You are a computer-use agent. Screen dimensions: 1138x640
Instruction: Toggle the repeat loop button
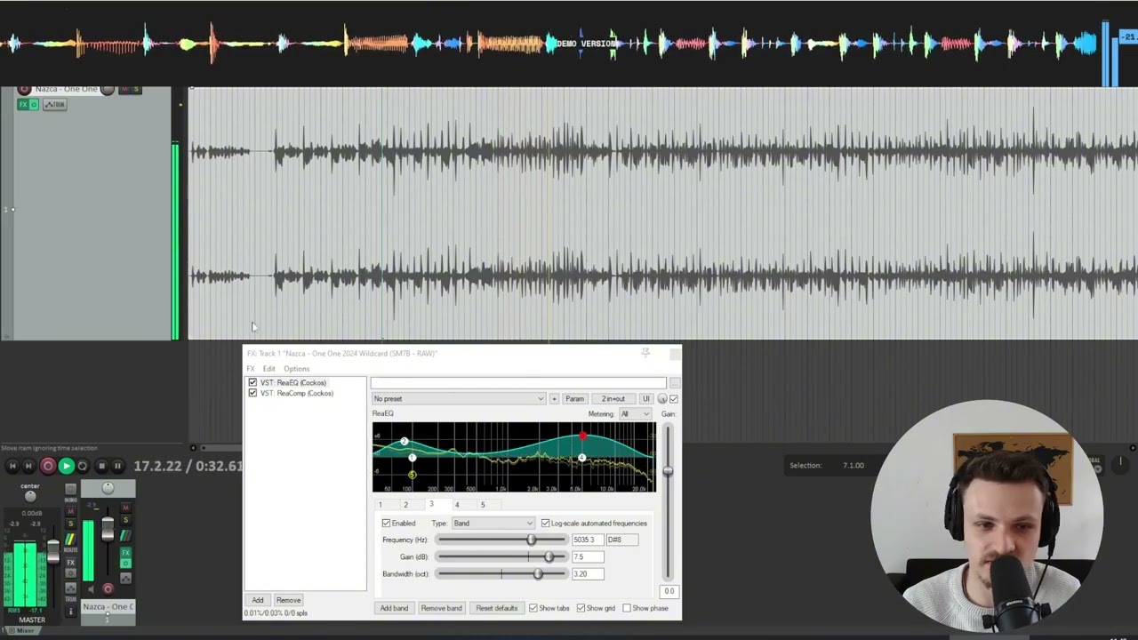pyautogui.click(x=83, y=466)
